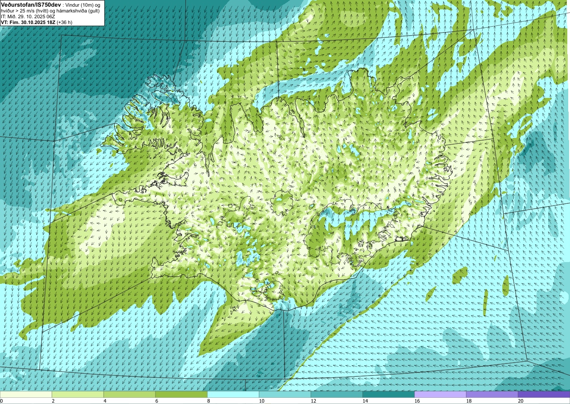The width and height of the screenshot is (570, 404).
Task: Click the legend label '8'
Action: pos(208,401)
